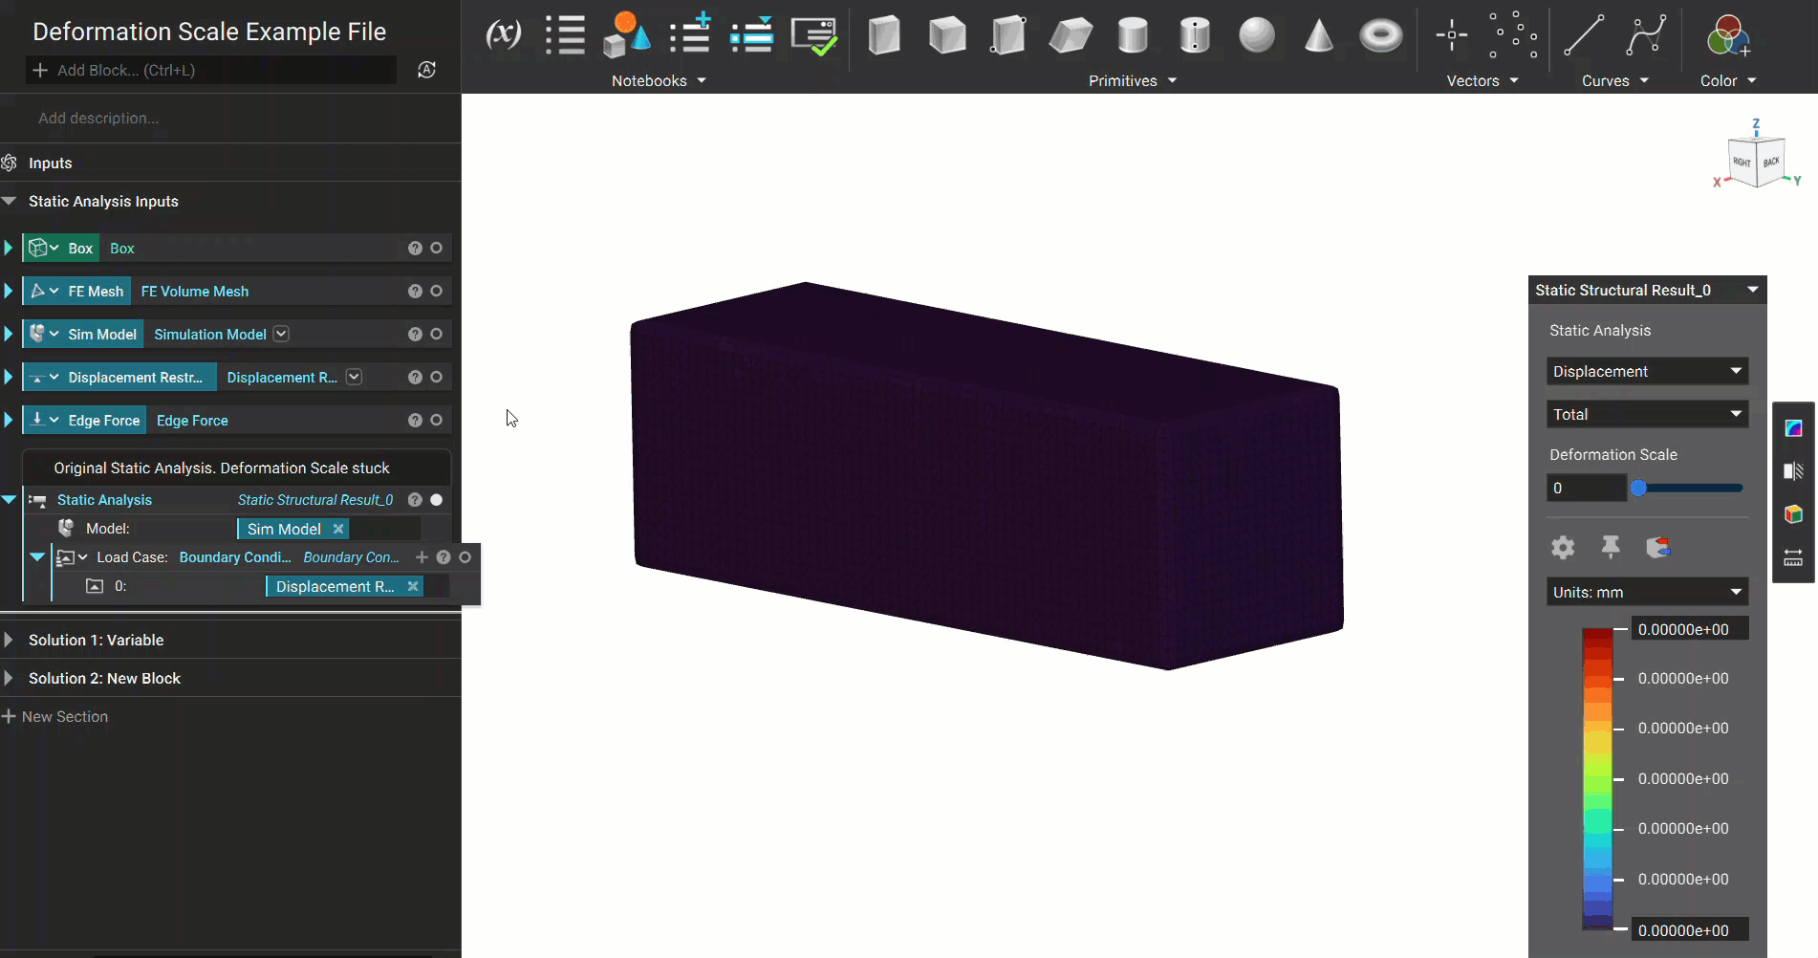Click the New Section button
Screen dimensions: 1818x958
point(55,716)
